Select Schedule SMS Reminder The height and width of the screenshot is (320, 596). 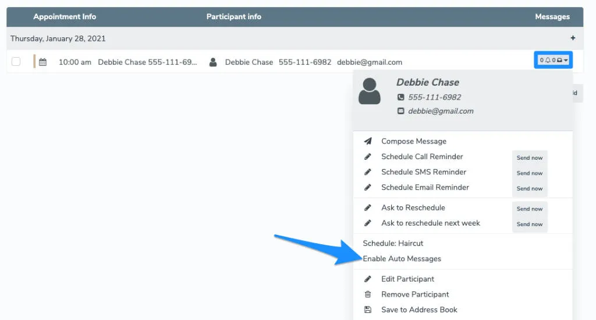tap(424, 172)
